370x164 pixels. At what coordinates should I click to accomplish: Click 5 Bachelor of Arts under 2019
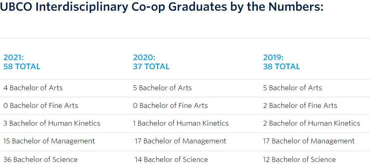point(292,88)
